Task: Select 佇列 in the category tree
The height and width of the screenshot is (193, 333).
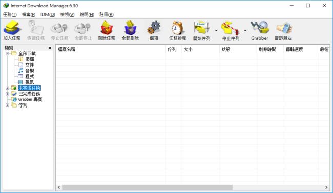Action: 23,105
